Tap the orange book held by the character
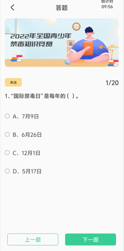124x251 pixels. click(88, 48)
